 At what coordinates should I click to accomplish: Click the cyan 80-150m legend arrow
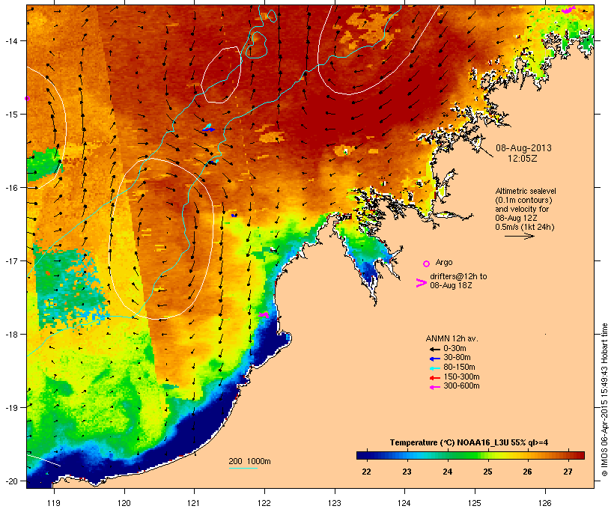(x=434, y=368)
